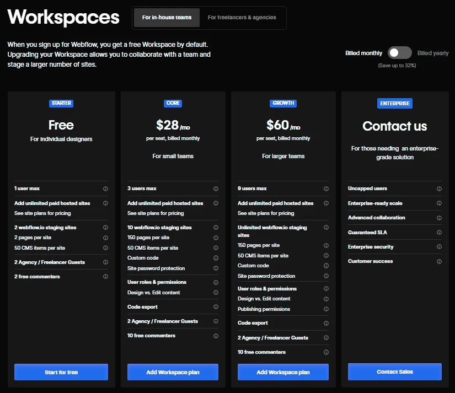Click info icon next to 'Uncapped users'
455x393 pixels.
pyautogui.click(x=439, y=189)
